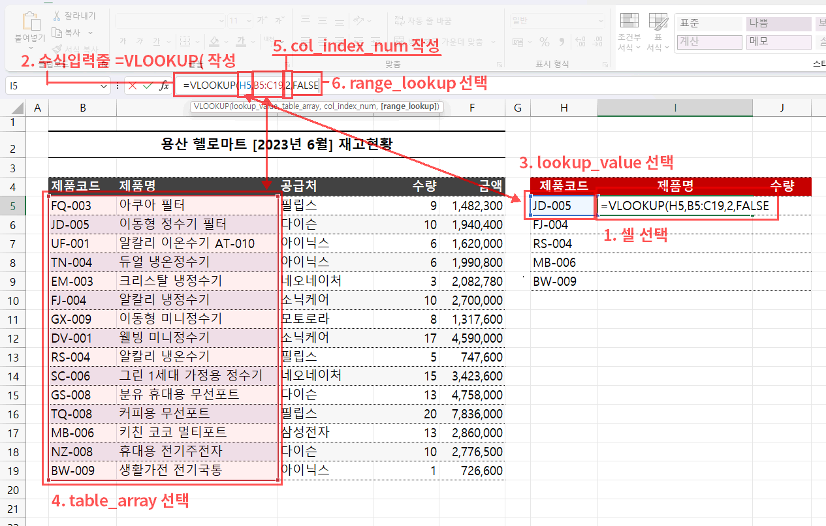This screenshot has height=526, width=826.
Task: Cancel formula entry with red X
Action: (133, 85)
